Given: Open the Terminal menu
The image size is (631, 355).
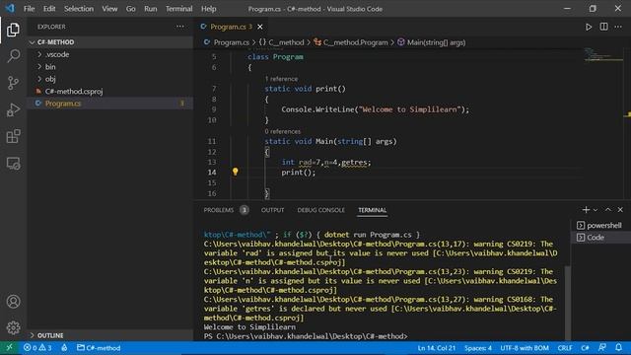Looking at the screenshot, I should pyautogui.click(x=178, y=9).
